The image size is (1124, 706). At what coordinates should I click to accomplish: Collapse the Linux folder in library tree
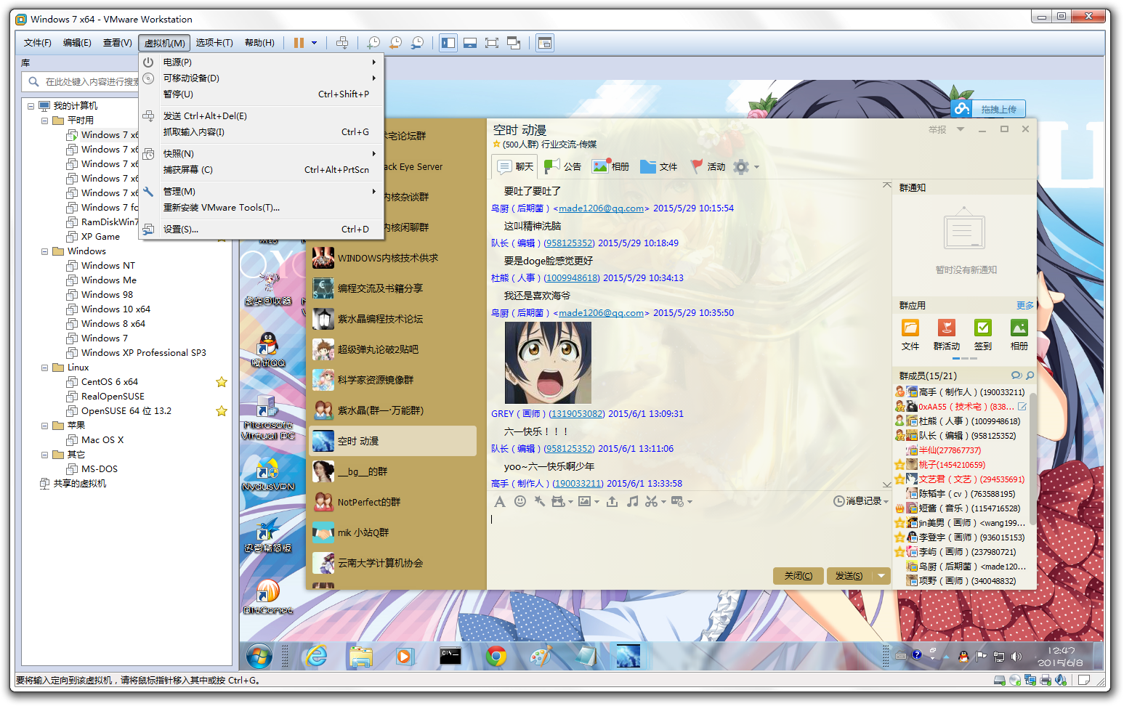point(45,368)
